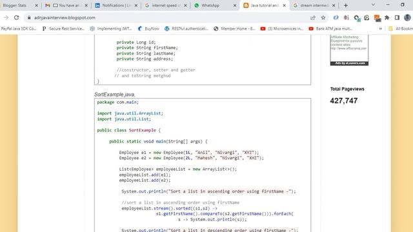Screen dimensions: 413x232
Task: Close the internet speed tab
Action: (x=185, y=5)
